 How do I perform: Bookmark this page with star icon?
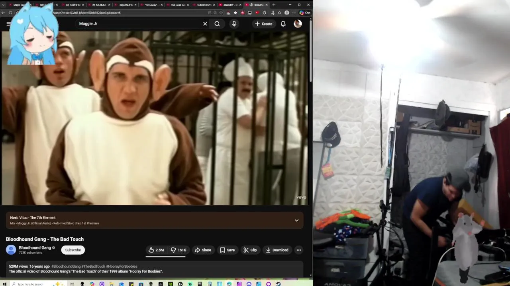coord(221,13)
